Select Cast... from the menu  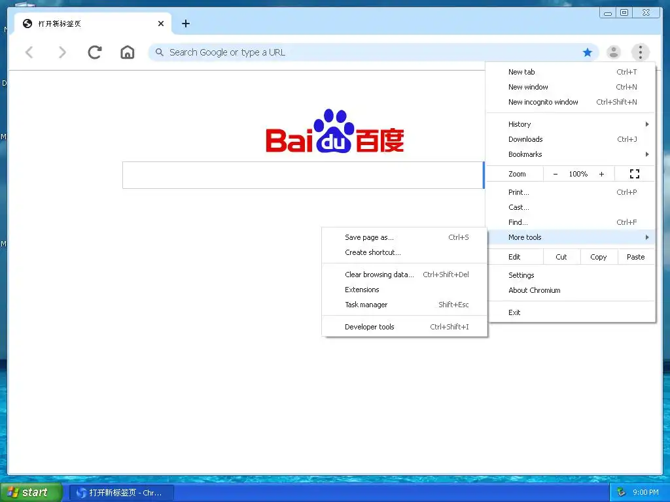571,207
